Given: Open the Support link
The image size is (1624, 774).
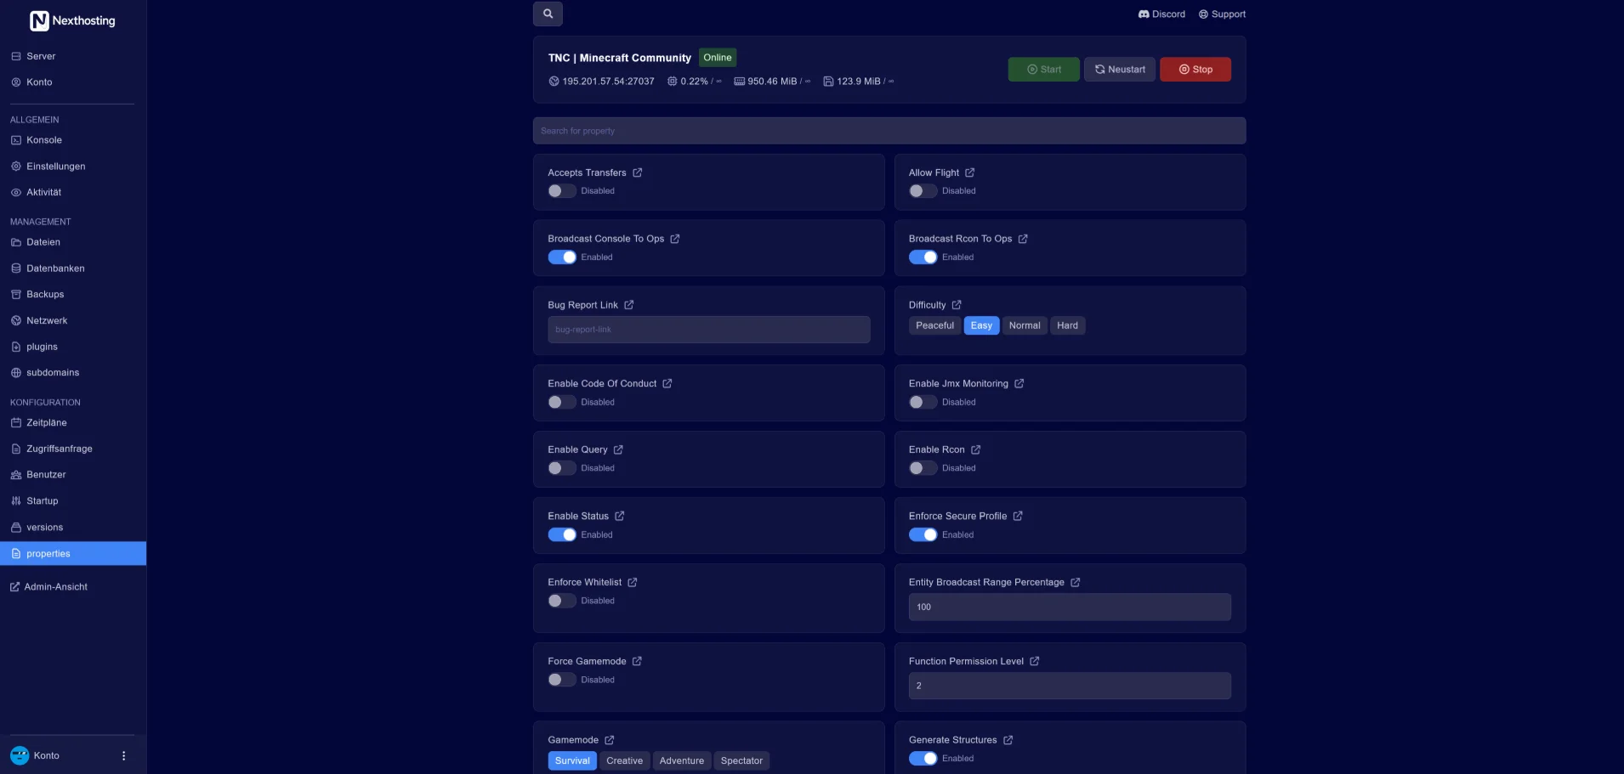Looking at the screenshot, I should pos(1222,14).
